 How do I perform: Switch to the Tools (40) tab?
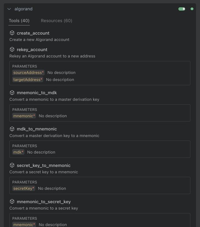pos(19,21)
